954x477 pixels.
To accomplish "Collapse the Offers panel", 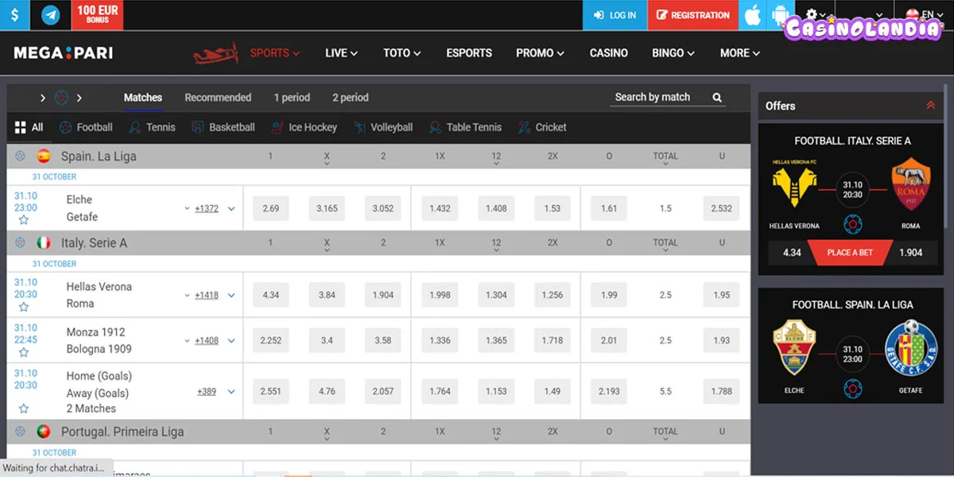I will (x=931, y=106).
